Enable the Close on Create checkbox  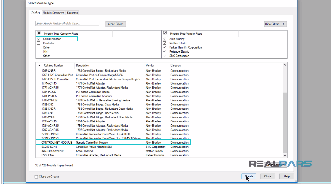coord(36,177)
